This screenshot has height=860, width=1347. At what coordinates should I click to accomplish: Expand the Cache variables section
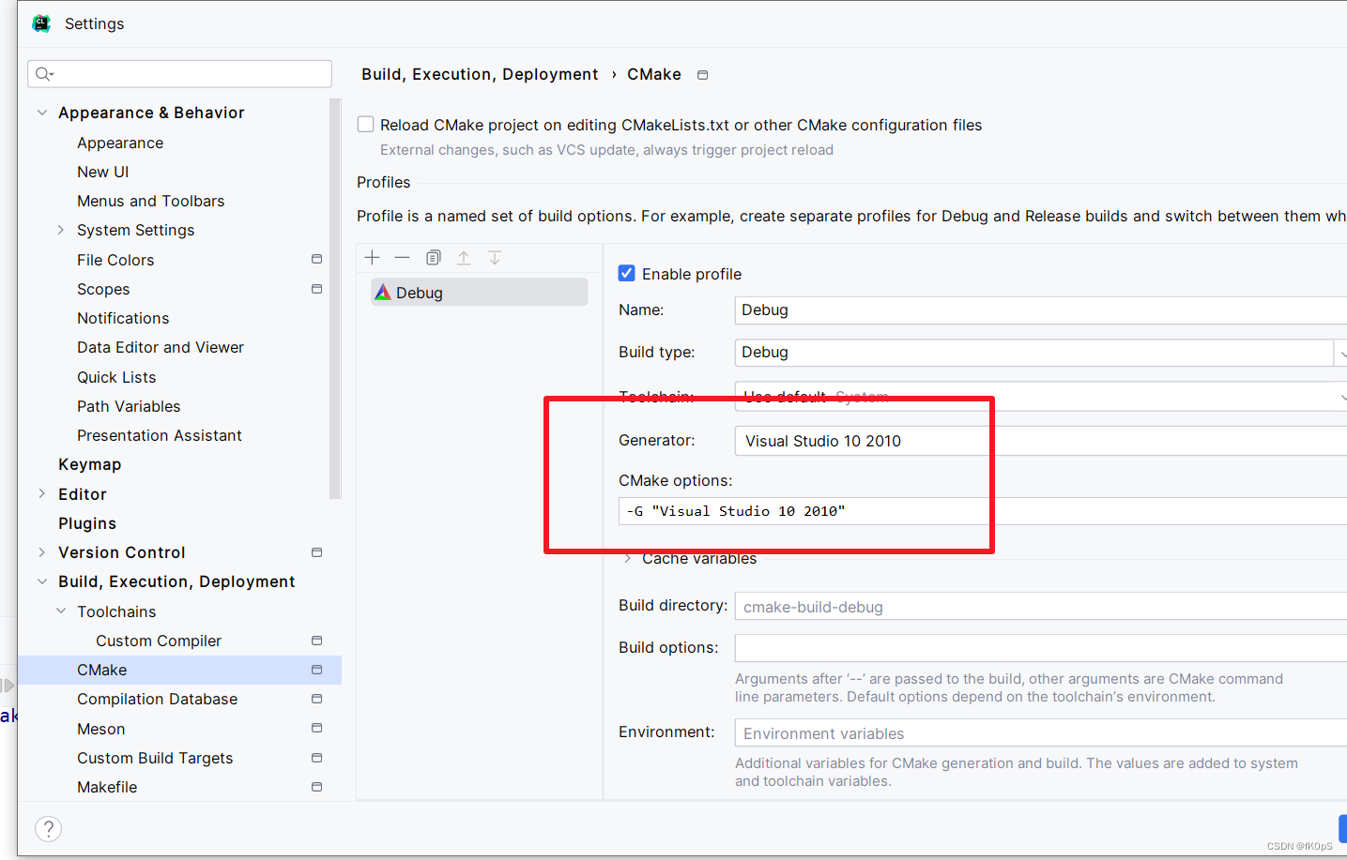(627, 558)
